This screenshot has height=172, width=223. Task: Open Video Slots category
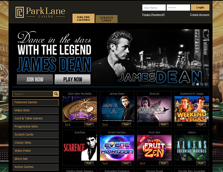click(x=36, y=110)
